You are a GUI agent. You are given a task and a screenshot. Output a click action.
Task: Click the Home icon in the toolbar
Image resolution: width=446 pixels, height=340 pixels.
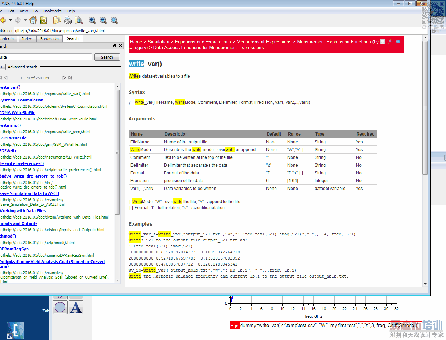point(33,20)
